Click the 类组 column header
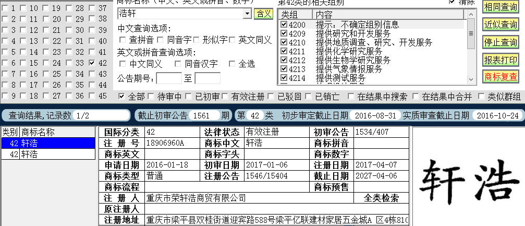 (x=295, y=15)
